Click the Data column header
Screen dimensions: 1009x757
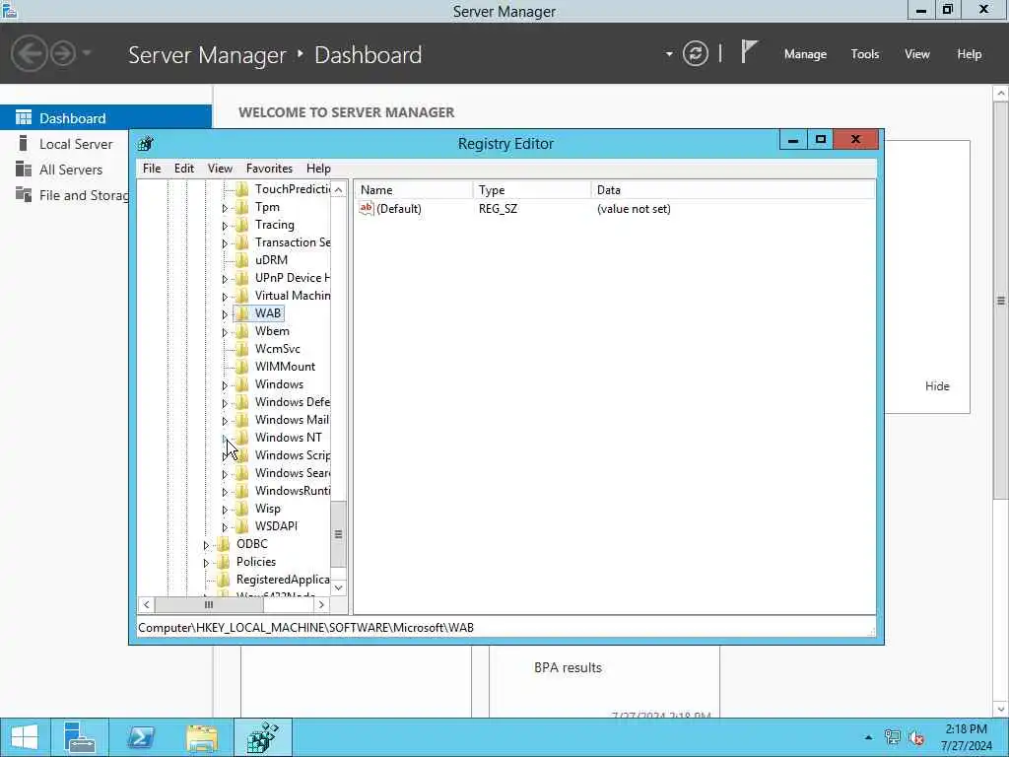pyautogui.click(x=733, y=190)
